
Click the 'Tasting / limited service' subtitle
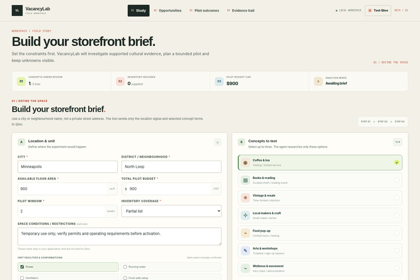[267, 165]
